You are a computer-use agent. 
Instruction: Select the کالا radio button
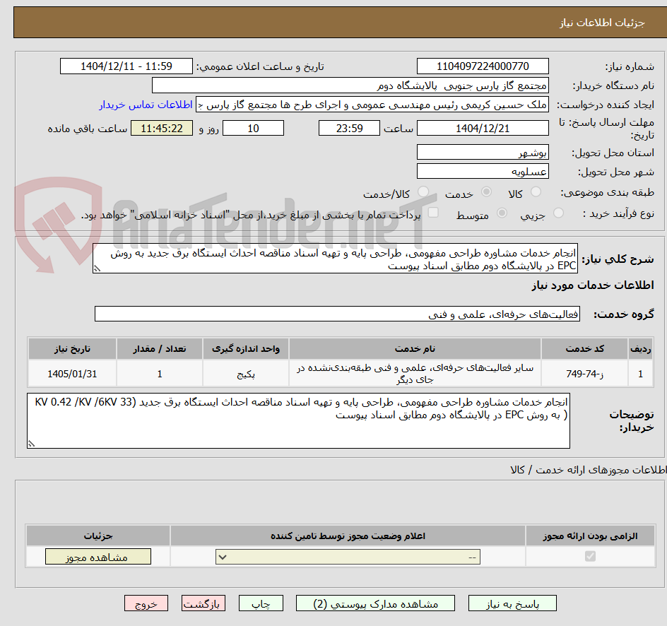point(536,192)
